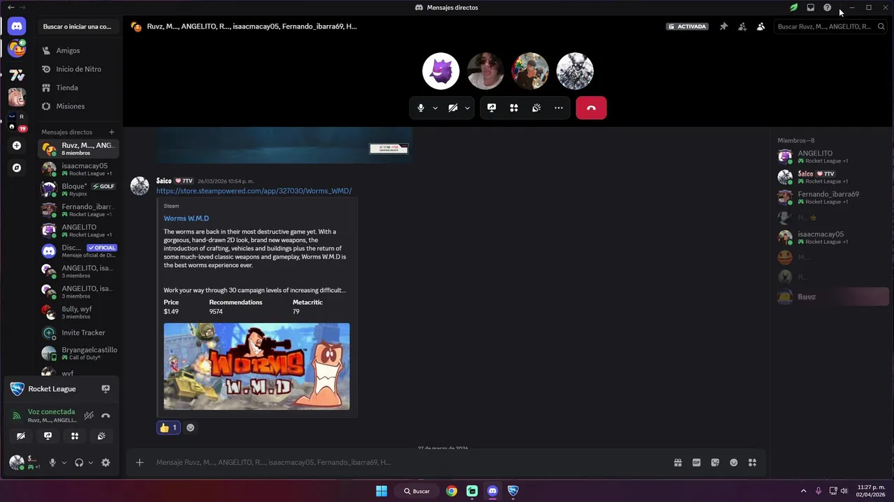
Task: Expand microphone options arrow in call controls
Action: point(435,108)
